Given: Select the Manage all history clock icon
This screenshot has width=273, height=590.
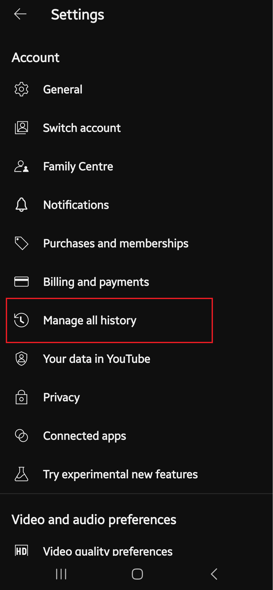Looking at the screenshot, I should coord(22,320).
